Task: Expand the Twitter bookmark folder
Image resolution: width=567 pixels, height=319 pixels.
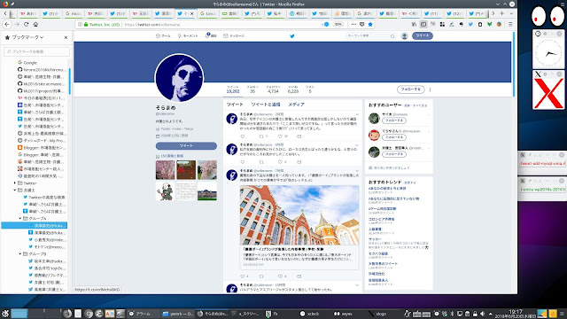Action: (x=15, y=183)
